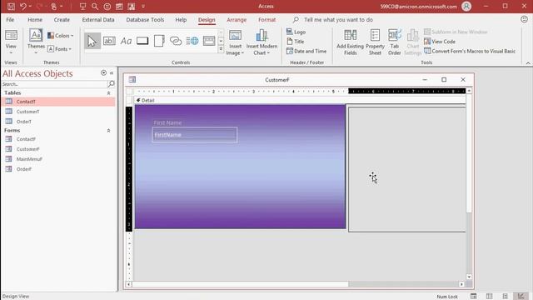Select the Web Browser control icon
533x300 pixels.
click(x=192, y=41)
